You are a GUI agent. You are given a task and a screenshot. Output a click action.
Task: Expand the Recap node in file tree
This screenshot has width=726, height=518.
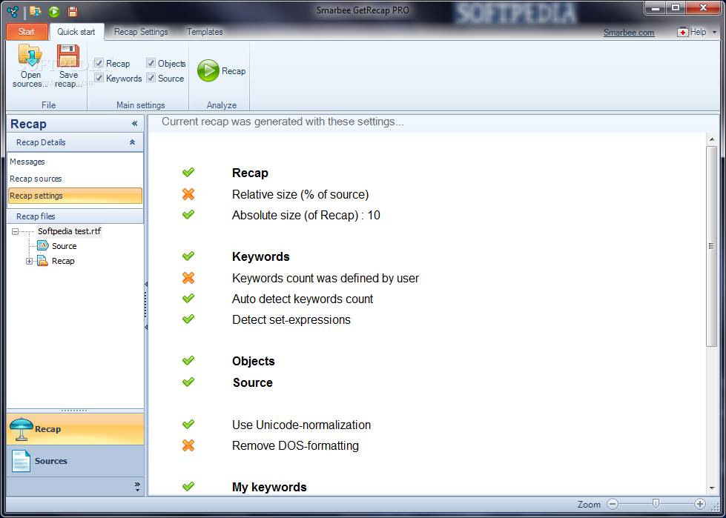[29, 262]
